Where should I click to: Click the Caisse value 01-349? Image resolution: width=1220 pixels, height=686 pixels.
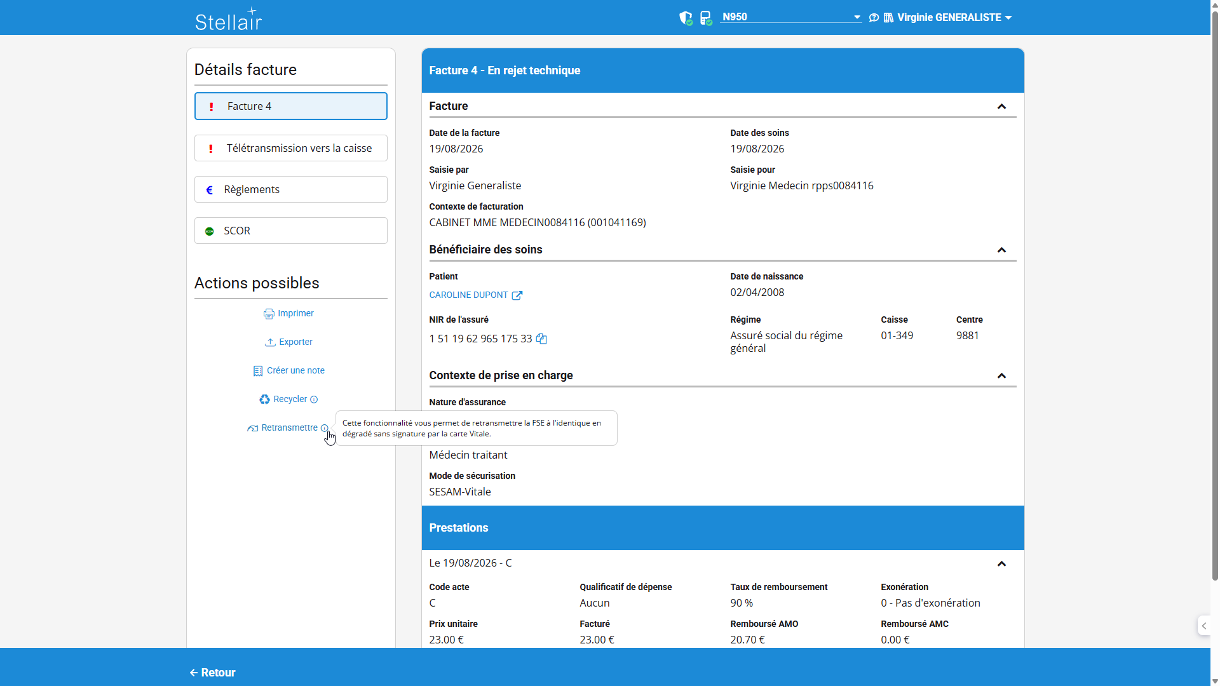pyautogui.click(x=897, y=335)
